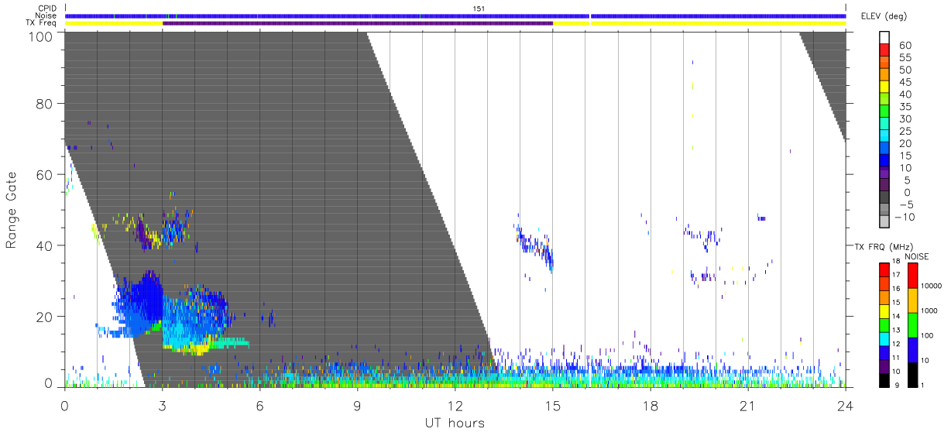Pick the blue 10–100 noise swatch

click(912, 348)
